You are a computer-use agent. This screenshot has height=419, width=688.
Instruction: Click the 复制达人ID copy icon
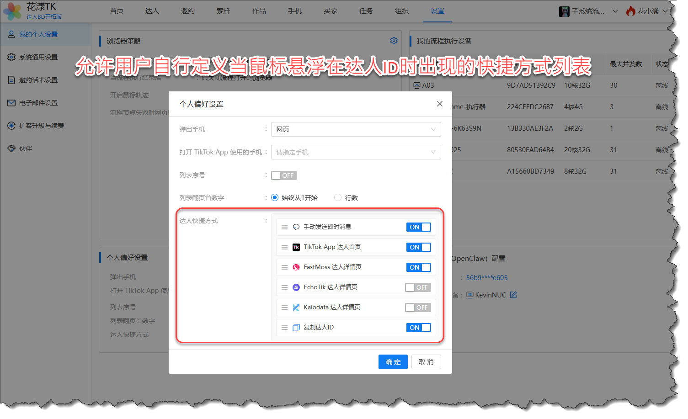click(296, 328)
